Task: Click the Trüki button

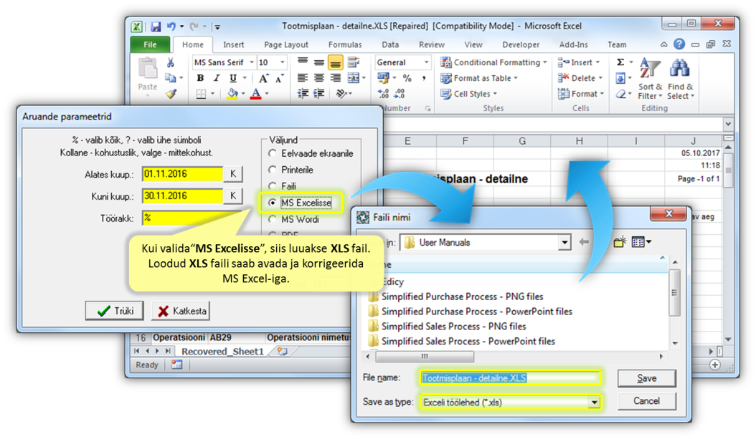Action: pos(114,311)
